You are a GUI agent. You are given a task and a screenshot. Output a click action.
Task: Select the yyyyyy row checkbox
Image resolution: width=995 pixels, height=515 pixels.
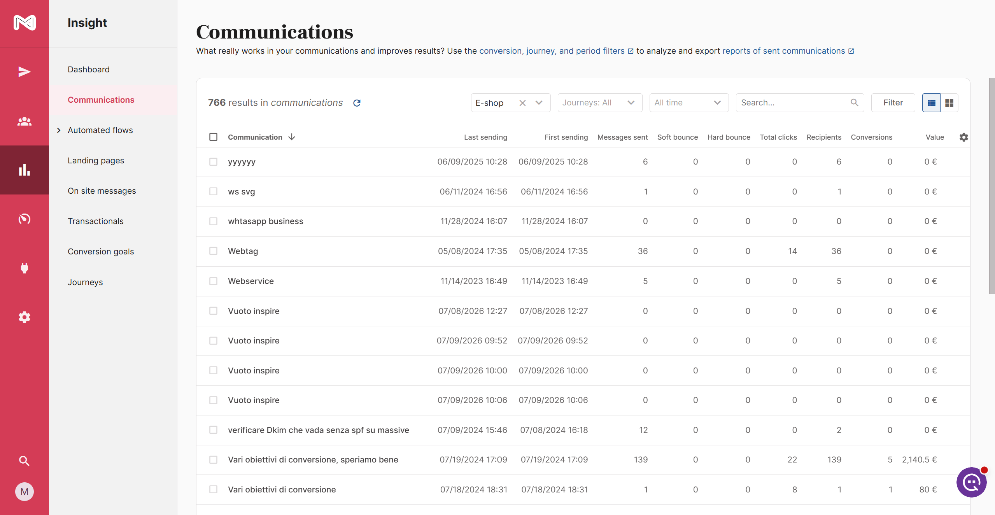pos(213,161)
